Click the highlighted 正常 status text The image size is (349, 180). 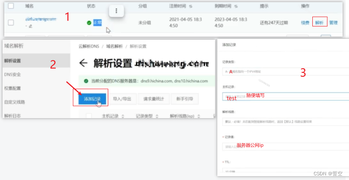97,23
